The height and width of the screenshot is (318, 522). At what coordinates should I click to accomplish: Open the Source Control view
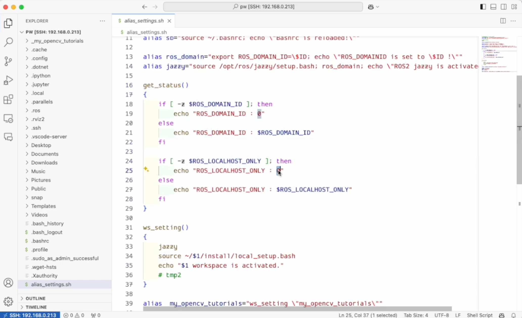pyautogui.click(x=8, y=61)
